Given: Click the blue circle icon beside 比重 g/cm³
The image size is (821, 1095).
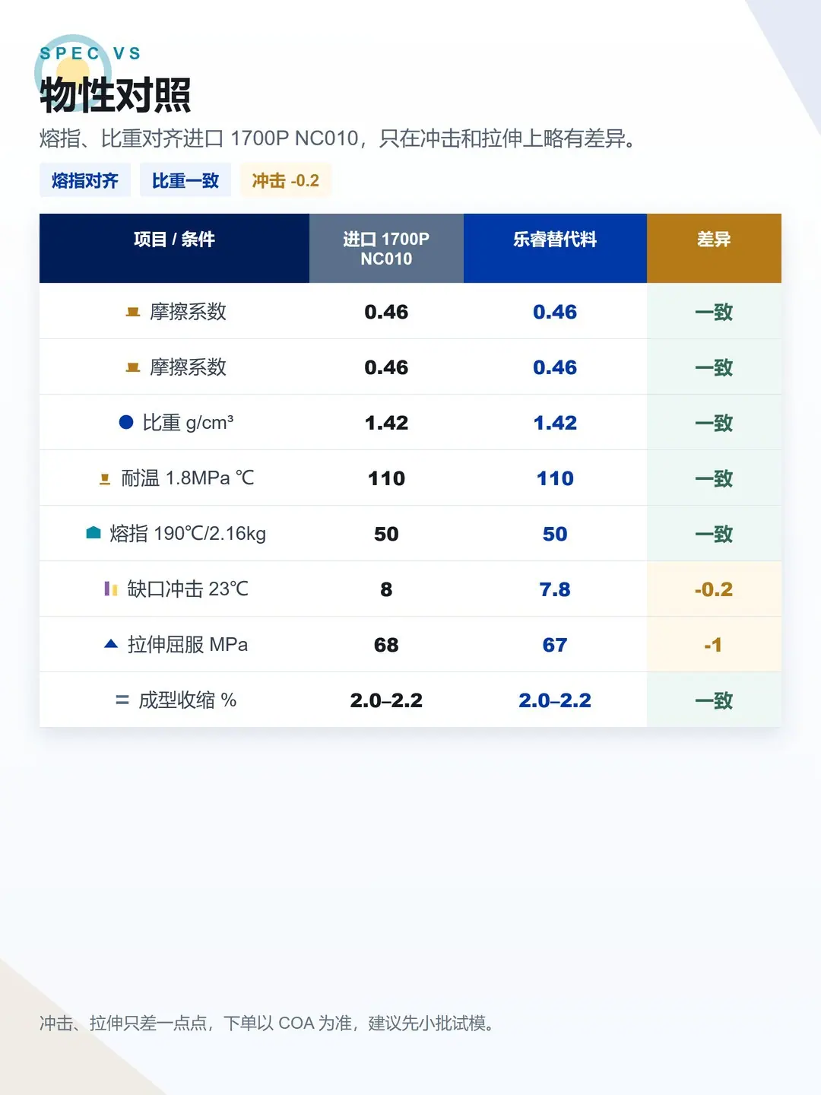Looking at the screenshot, I should [126, 422].
